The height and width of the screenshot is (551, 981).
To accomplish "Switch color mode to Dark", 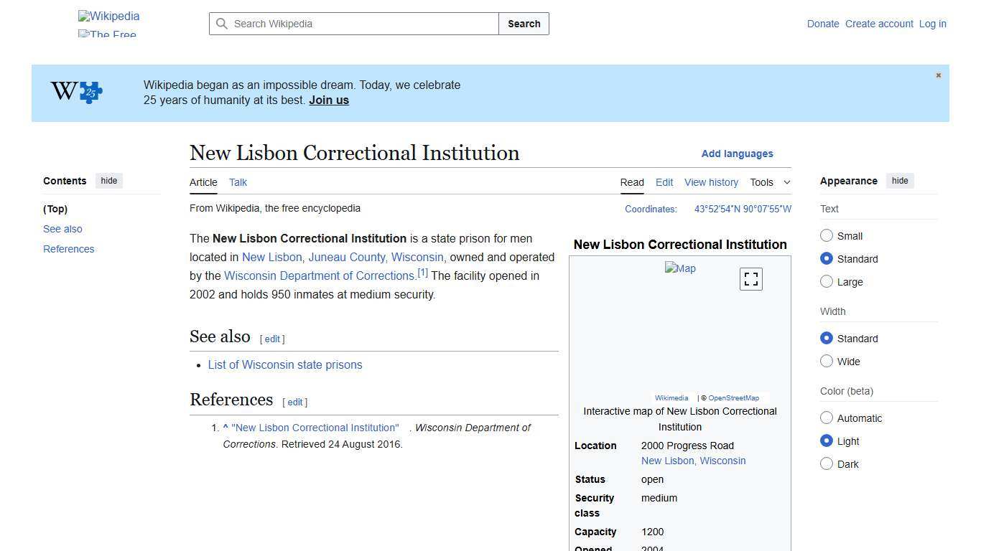I will pos(827,463).
